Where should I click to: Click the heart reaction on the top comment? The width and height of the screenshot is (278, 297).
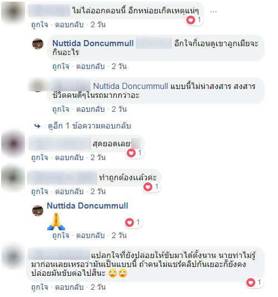point(191,19)
